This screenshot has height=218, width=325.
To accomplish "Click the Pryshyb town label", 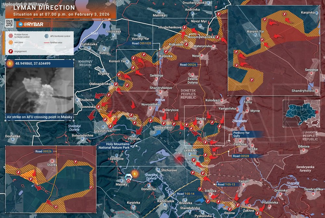I will pyautogui.click(x=134, y=139).
